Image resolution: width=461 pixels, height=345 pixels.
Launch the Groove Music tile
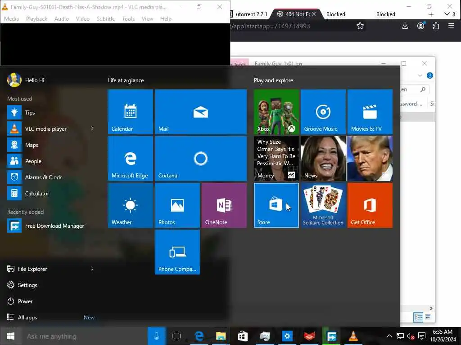click(x=323, y=112)
